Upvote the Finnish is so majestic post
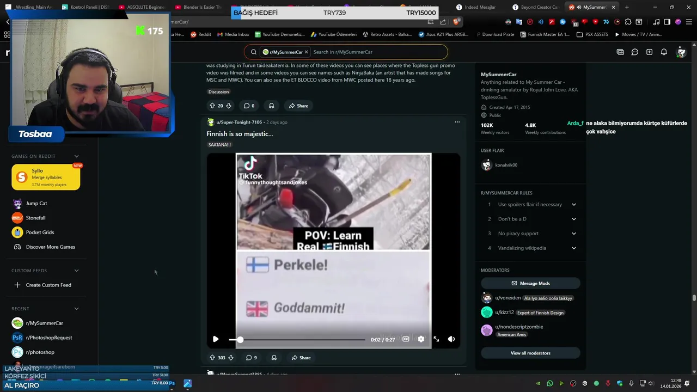This screenshot has width=697, height=392. click(x=212, y=358)
